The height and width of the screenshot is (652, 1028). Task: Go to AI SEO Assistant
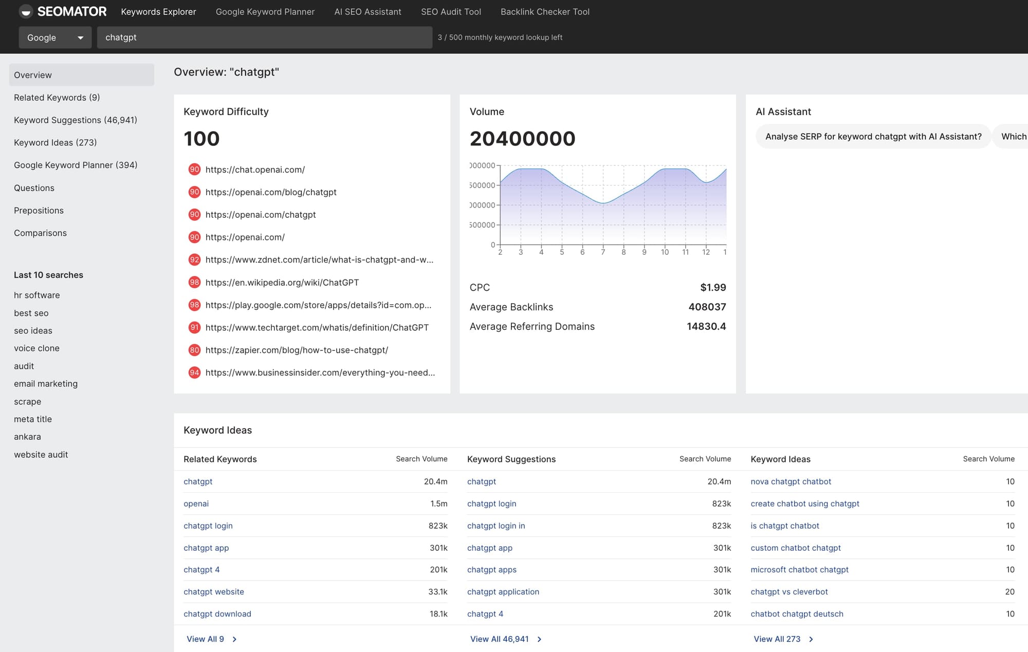point(368,12)
